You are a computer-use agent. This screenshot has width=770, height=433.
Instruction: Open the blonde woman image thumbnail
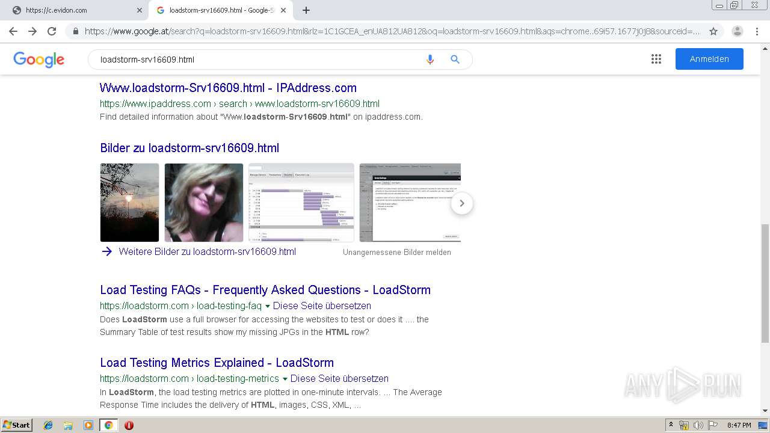coord(204,203)
